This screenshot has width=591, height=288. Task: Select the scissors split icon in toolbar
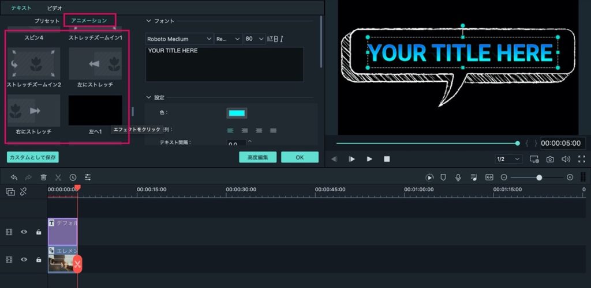click(58, 177)
